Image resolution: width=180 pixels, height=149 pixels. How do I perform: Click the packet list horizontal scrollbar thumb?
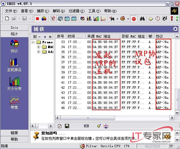pos(88,118)
